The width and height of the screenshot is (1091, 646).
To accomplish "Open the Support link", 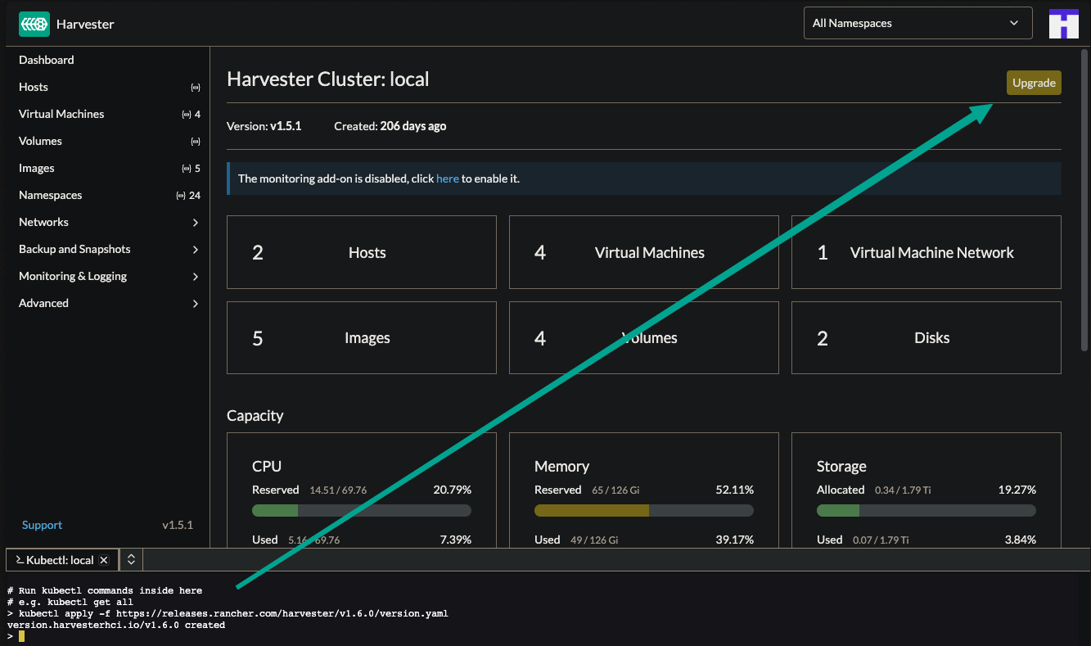I will [x=42, y=525].
